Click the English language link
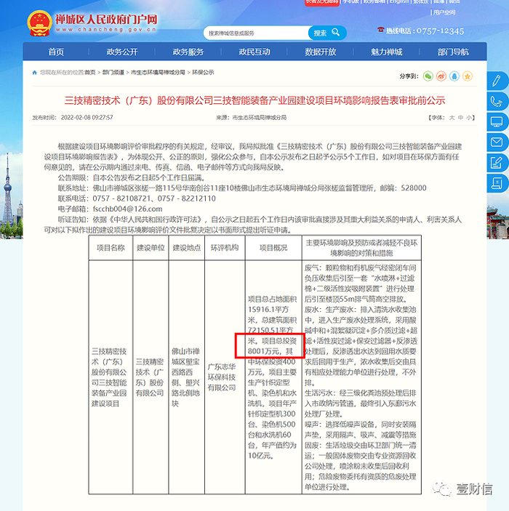Screen dimensions: 509x511 [x=398, y=1]
